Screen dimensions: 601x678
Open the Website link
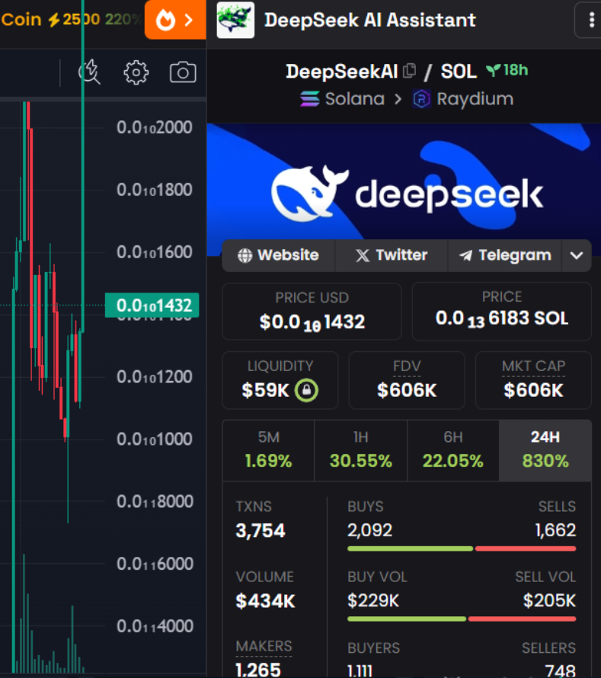279,255
